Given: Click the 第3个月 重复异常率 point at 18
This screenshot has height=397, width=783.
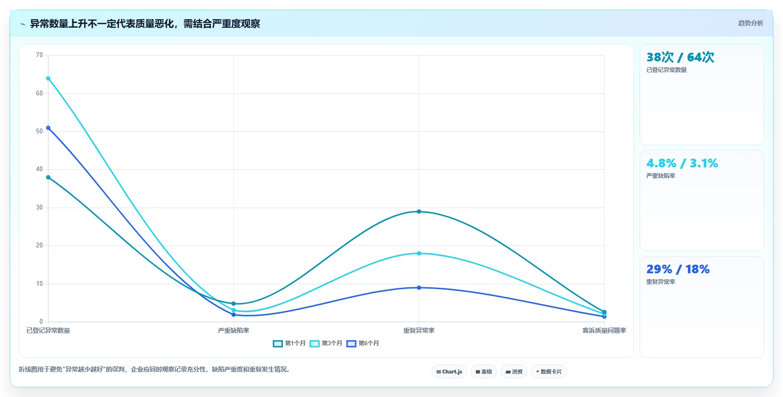Looking at the screenshot, I should click(x=419, y=253).
